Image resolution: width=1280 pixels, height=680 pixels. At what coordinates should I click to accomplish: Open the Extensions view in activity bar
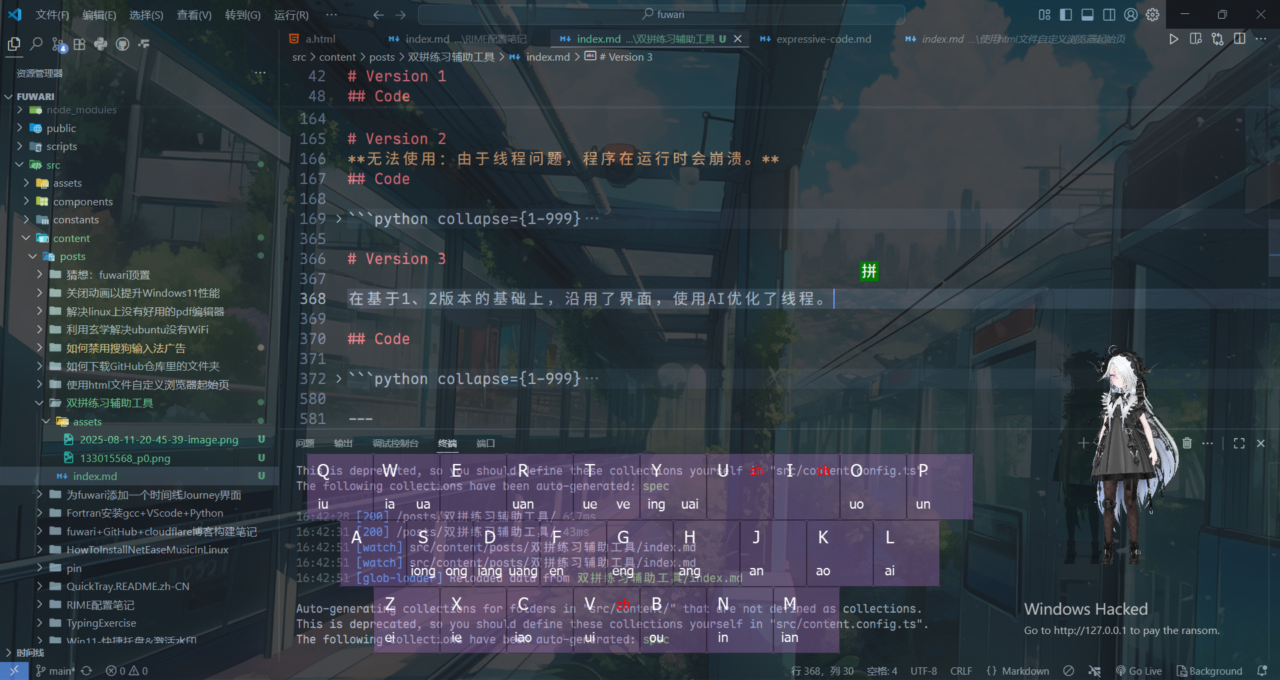[x=79, y=45]
